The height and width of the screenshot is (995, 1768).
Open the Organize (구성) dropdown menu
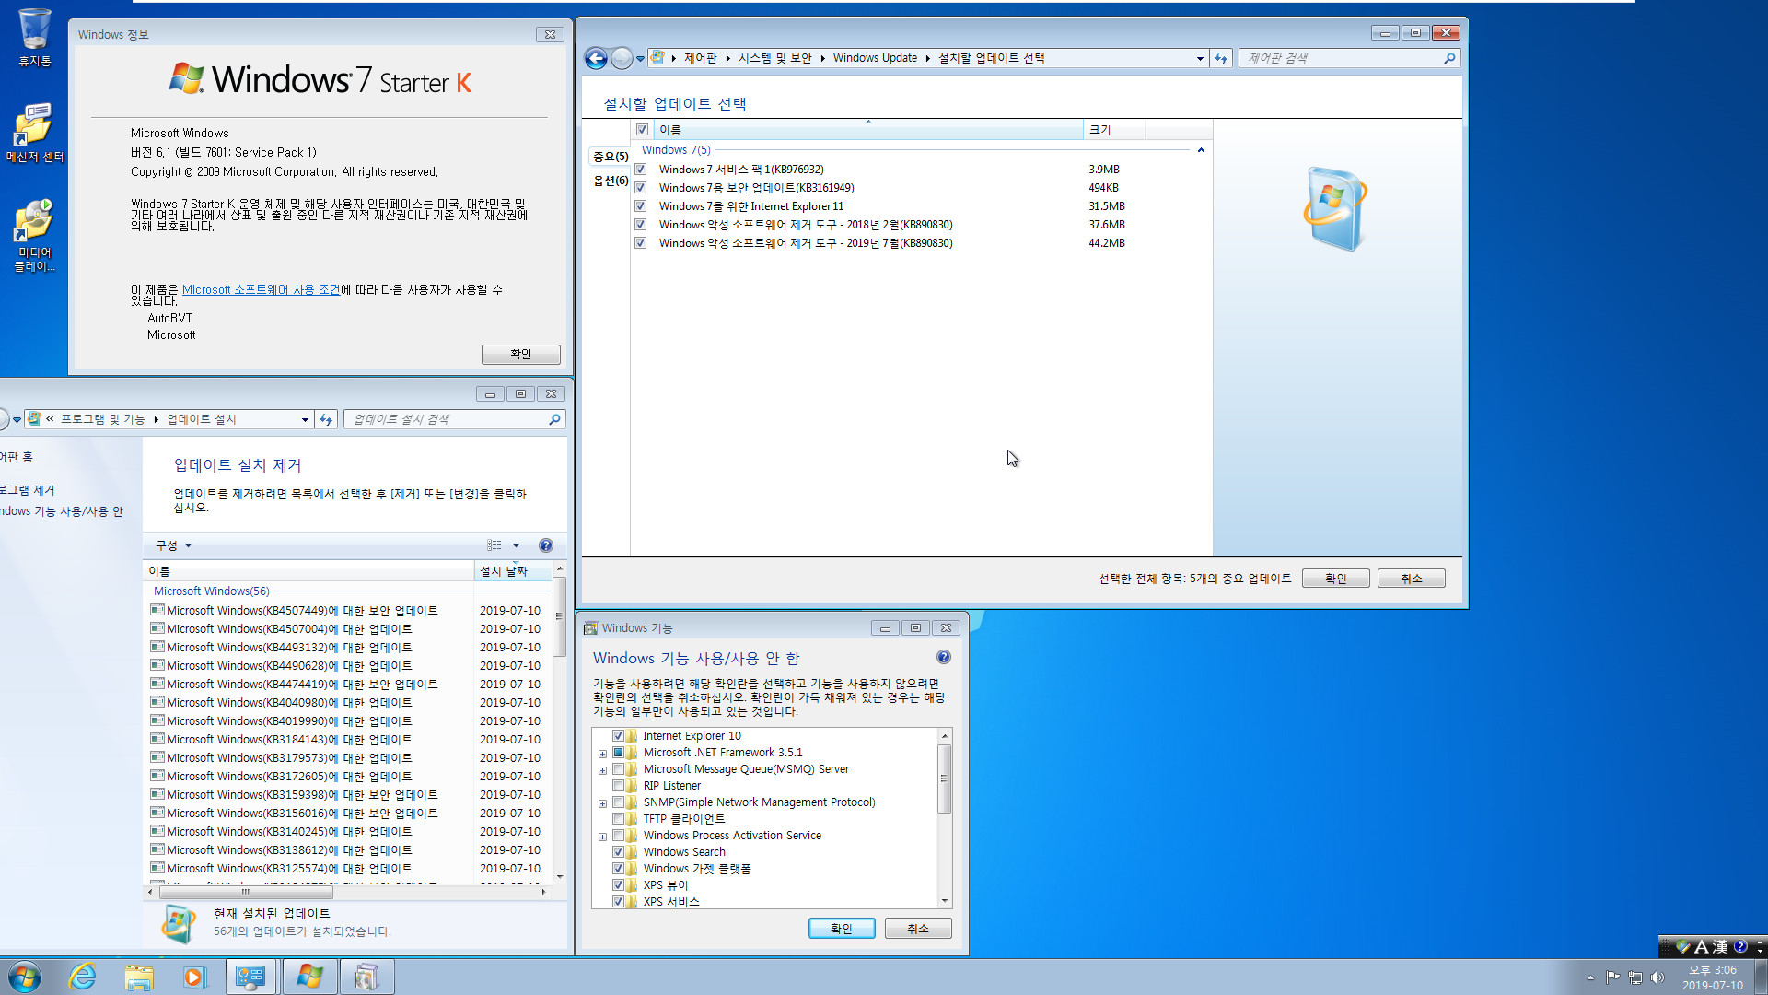[173, 545]
